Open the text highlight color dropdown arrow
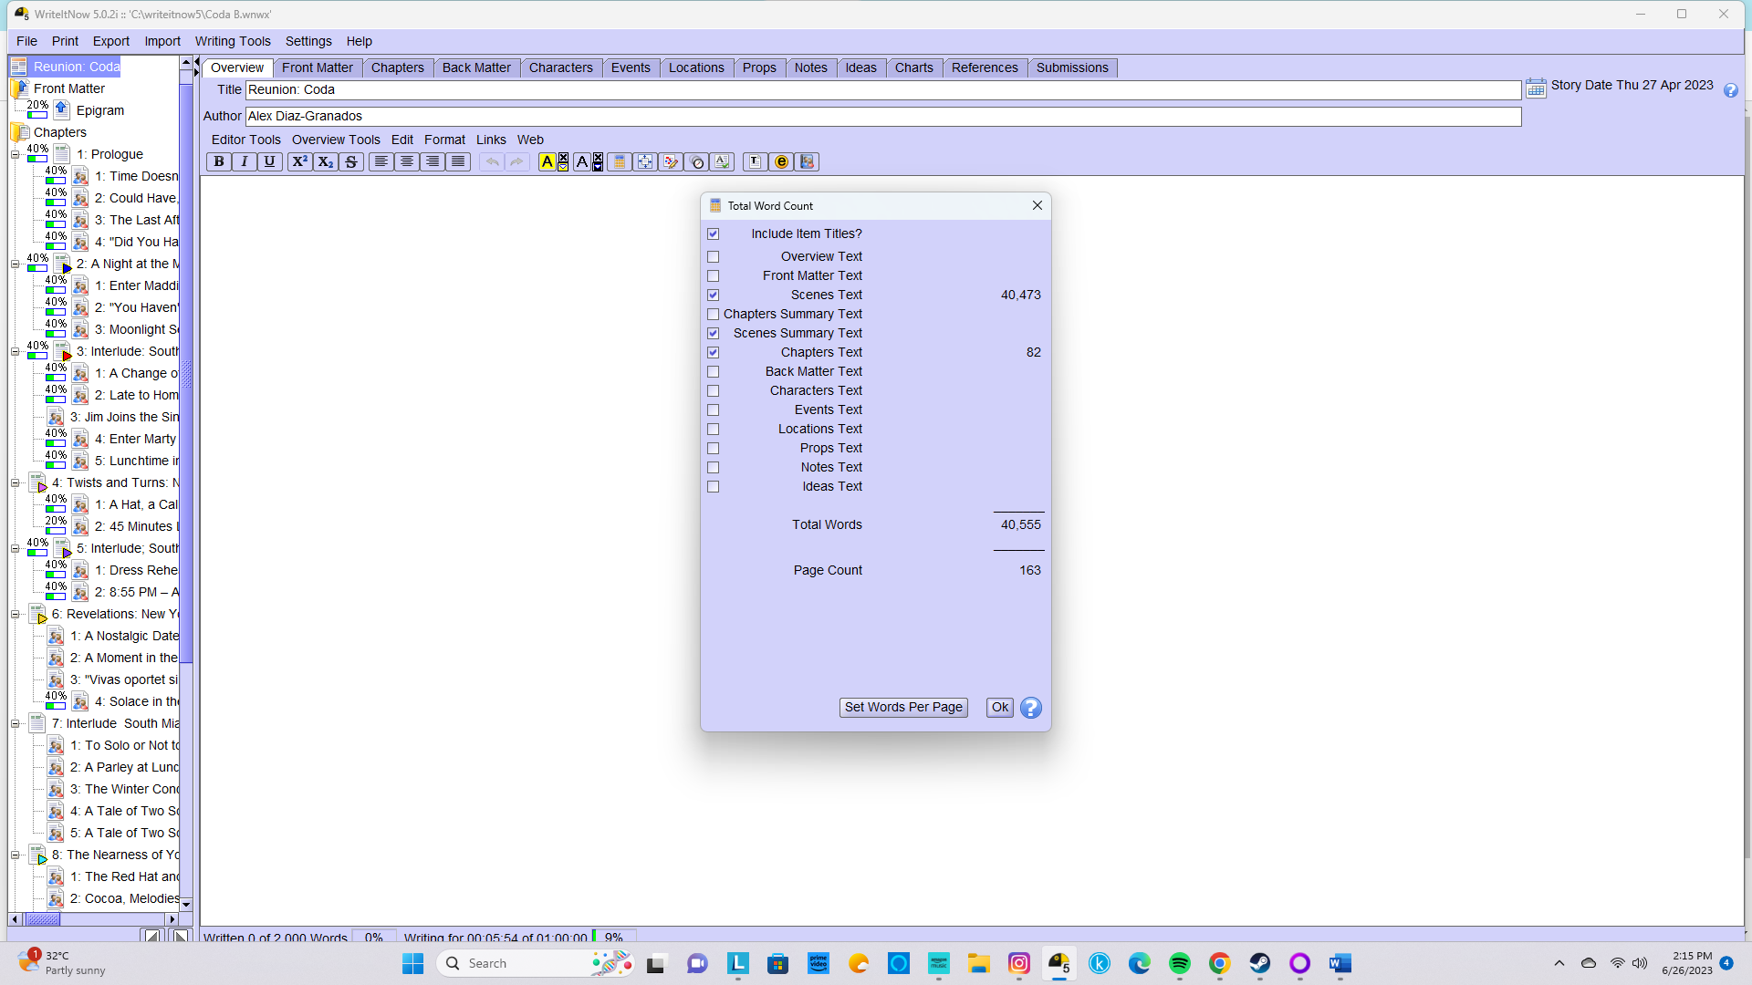The width and height of the screenshot is (1752, 985). coord(563,167)
